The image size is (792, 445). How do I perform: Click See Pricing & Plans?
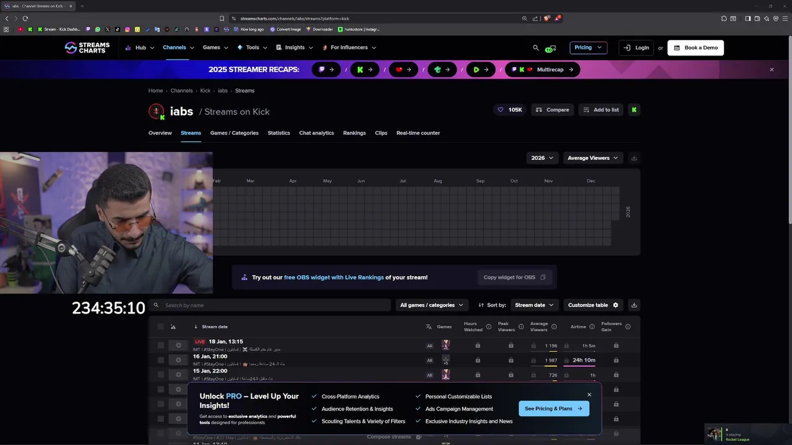[x=554, y=409]
